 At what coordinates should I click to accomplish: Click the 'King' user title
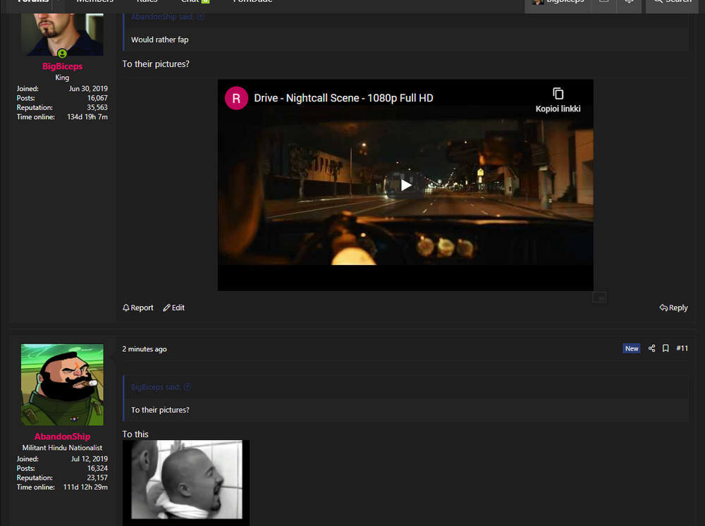click(62, 78)
